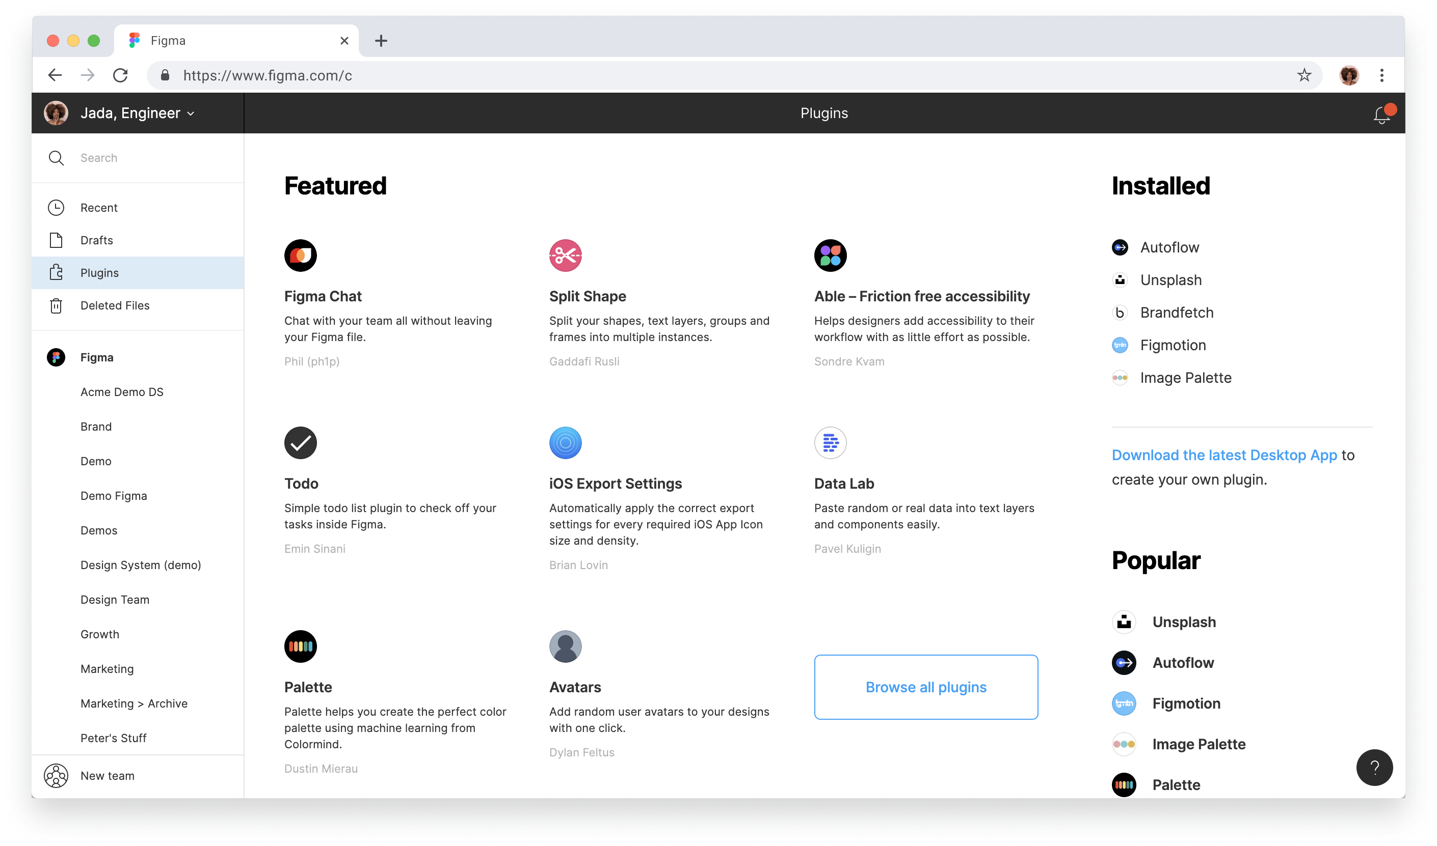
Task: Click the Figmotion icon under Installed
Action: click(x=1120, y=345)
